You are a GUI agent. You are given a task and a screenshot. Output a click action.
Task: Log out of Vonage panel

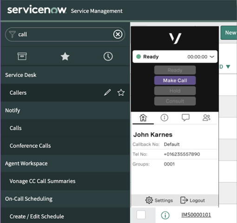(x=192, y=200)
